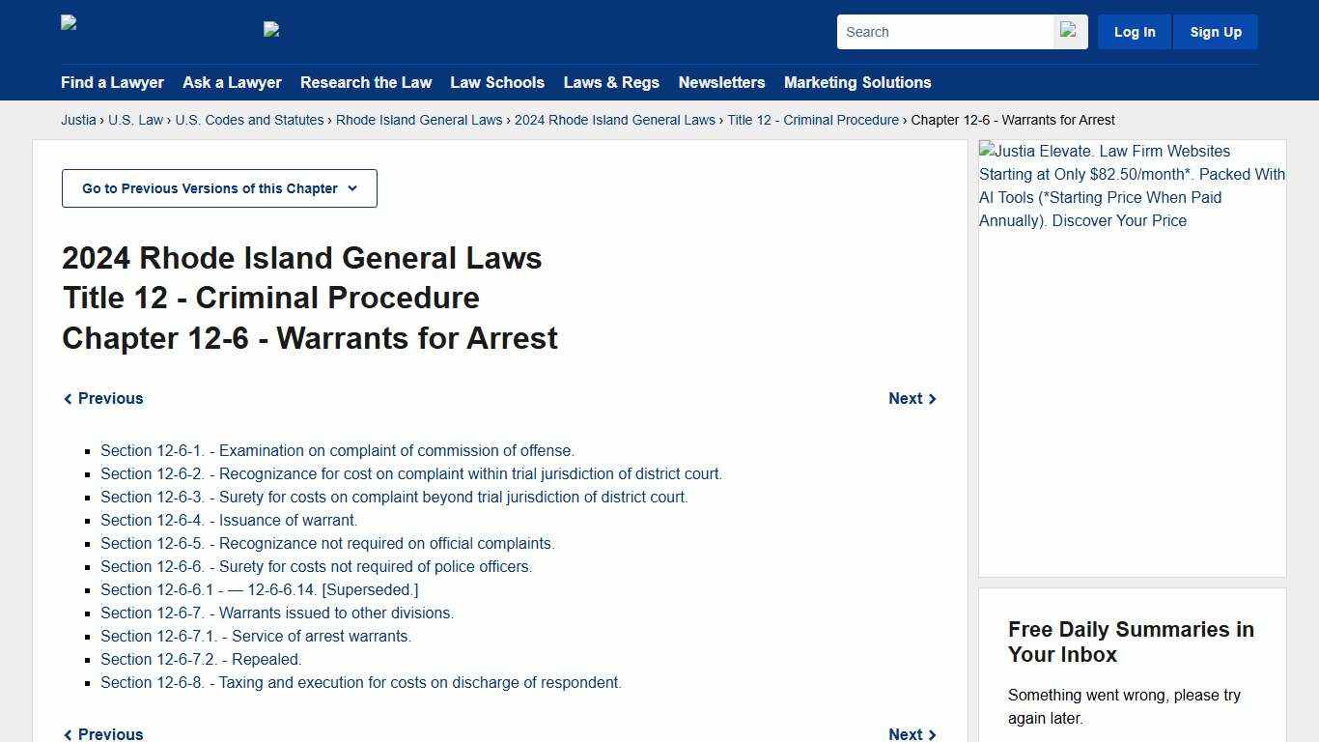
Task: Click the left chevron beside Previous
Action: pos(68,398)
